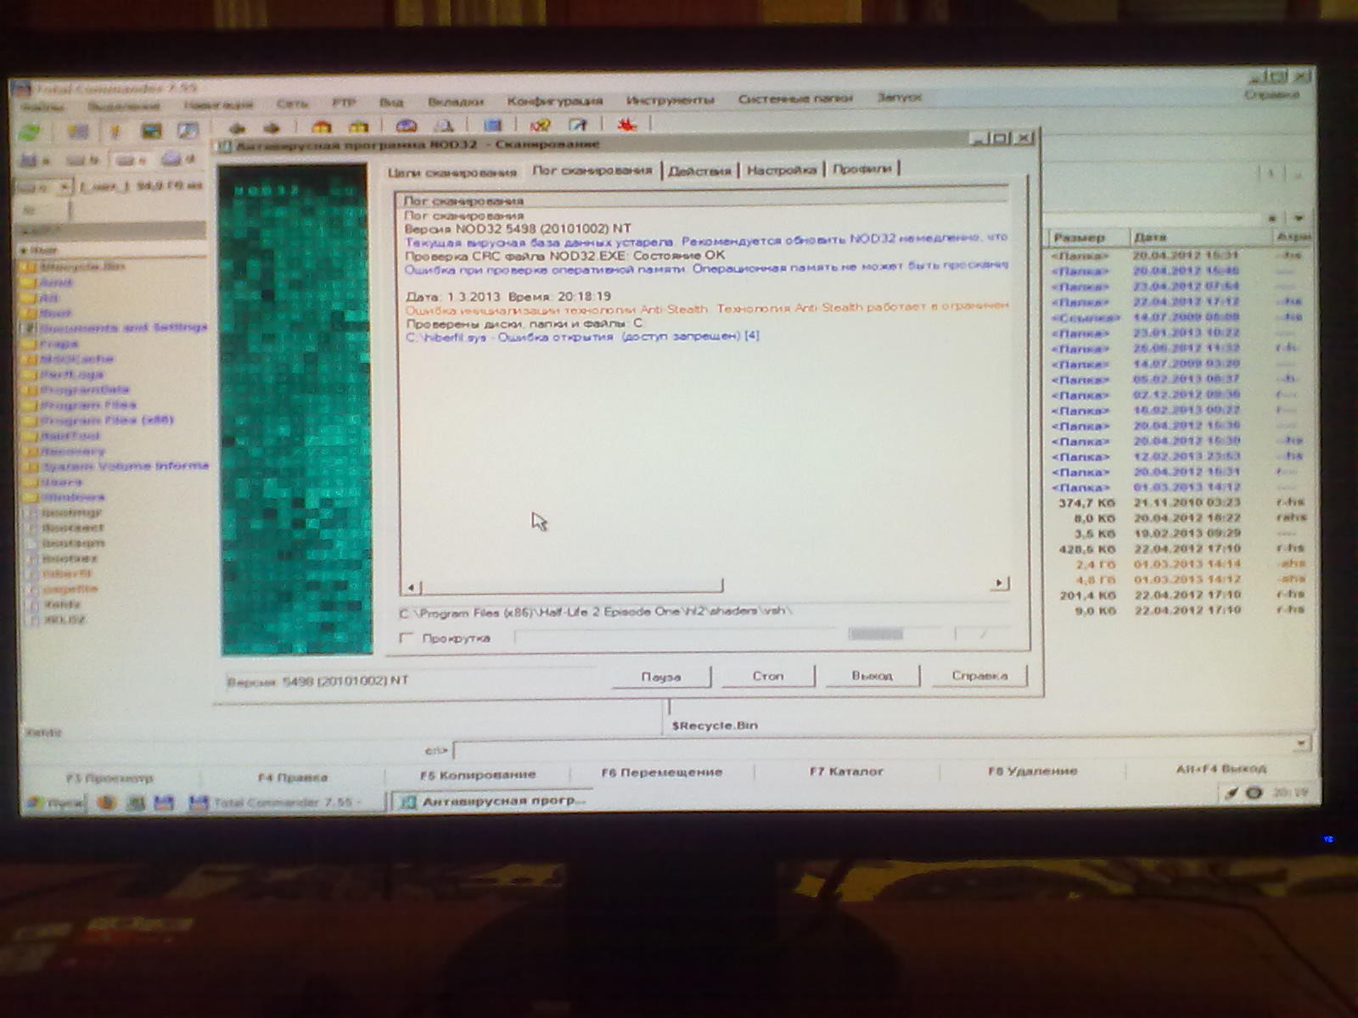Screen dimensions: 1358x1018
Task: Select DVD drive d in the drive bar
Action: (x=178, y=159)
